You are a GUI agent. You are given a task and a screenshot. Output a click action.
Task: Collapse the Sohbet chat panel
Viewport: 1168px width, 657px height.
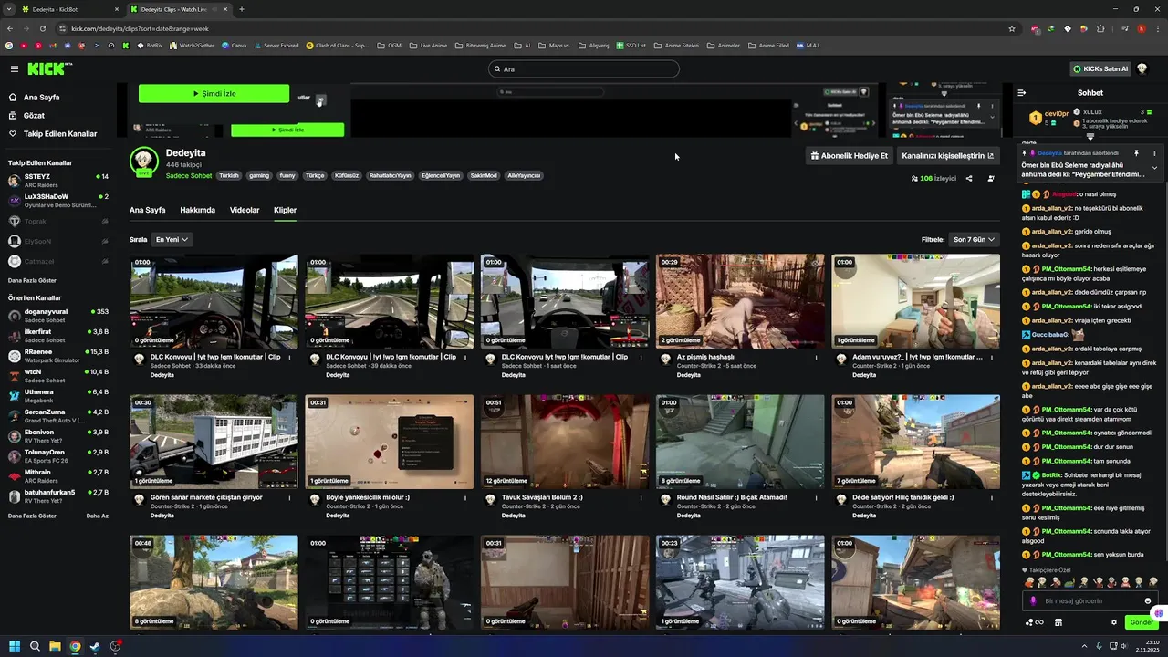click(x=1022, y=92)
